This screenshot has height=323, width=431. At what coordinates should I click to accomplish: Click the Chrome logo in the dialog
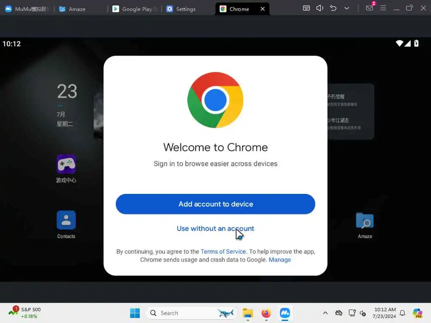(x=215, y=100)
